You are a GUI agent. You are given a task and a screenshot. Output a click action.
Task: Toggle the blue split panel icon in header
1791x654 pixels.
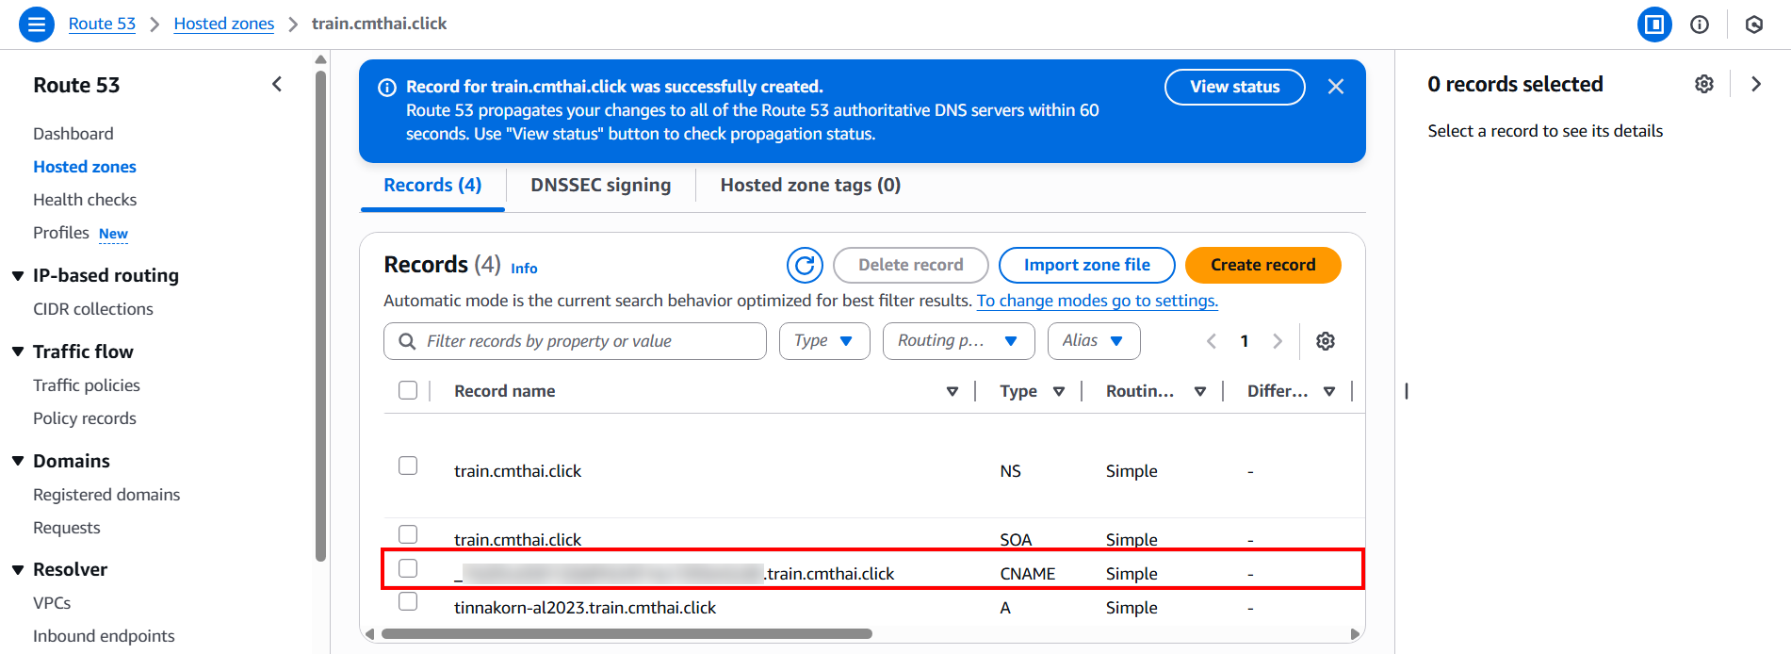coord(1653,25)
